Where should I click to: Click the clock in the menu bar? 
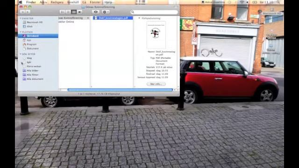[266, 2]
